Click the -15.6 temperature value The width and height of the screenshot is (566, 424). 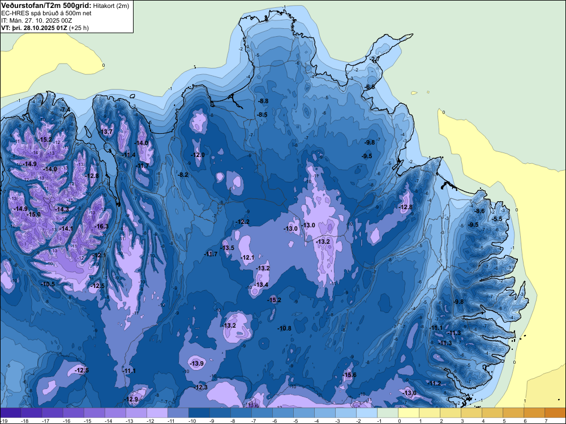click(349, 375)
